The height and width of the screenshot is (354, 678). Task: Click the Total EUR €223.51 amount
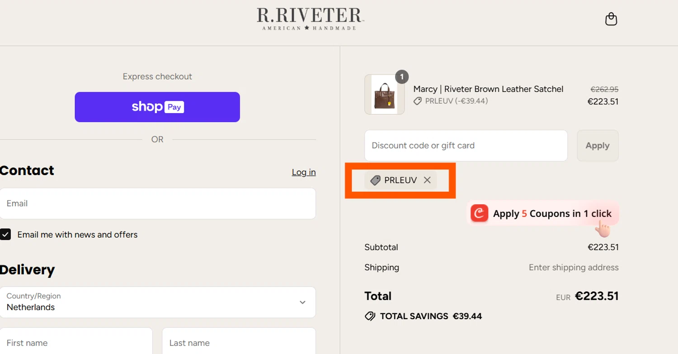click(x=597, y=296)
